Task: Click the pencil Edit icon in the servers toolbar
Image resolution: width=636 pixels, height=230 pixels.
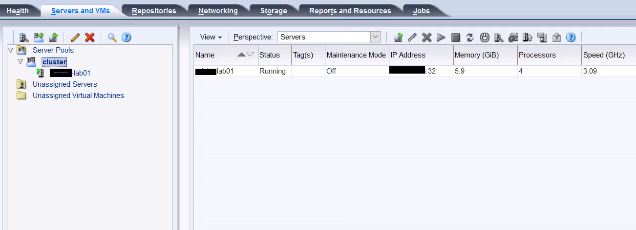Action: [x=412, y=38]
